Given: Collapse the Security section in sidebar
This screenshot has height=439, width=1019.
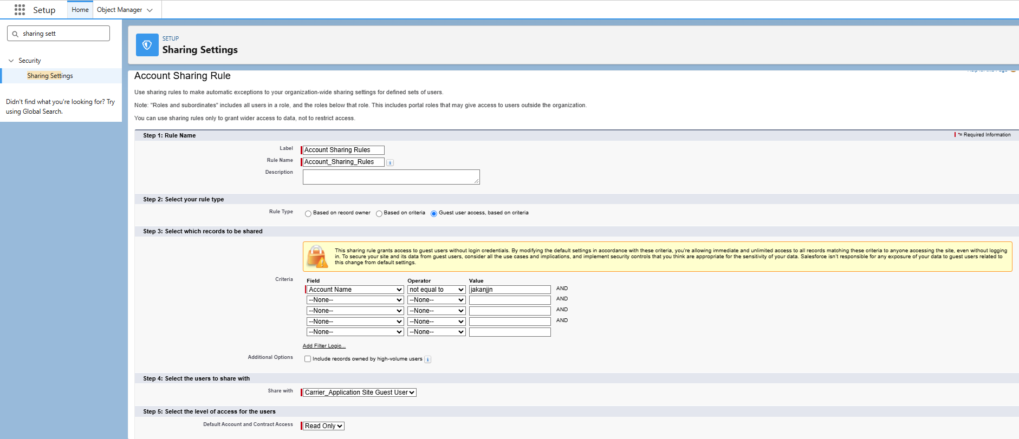Looking at the screenshot, I should tap(11, 61).
